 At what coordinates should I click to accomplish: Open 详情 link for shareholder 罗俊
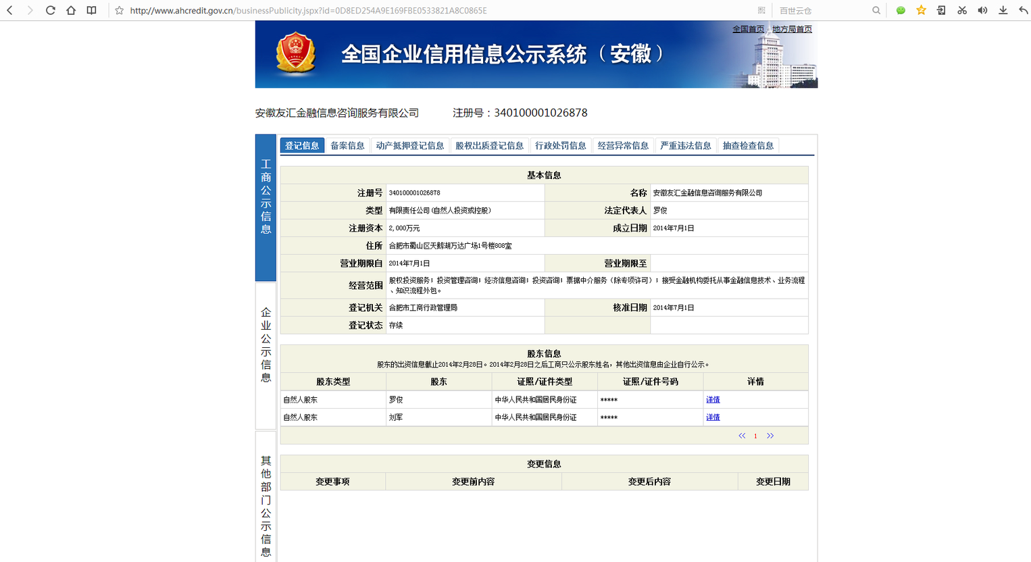[x=713, y=400]
